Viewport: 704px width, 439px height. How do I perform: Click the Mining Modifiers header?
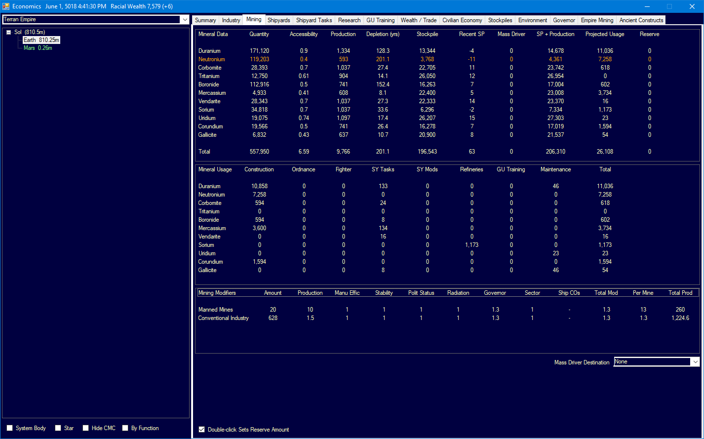coord(217,293)
